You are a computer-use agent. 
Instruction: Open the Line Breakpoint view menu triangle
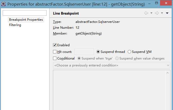pyautogui.click(x=167, y=13)
